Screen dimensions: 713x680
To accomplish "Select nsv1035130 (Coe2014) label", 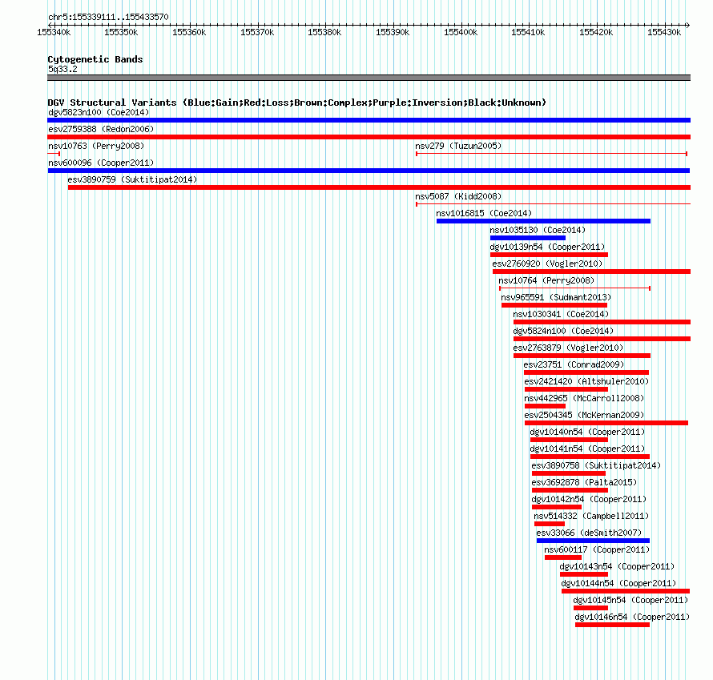I will click(x=538, y=230).
